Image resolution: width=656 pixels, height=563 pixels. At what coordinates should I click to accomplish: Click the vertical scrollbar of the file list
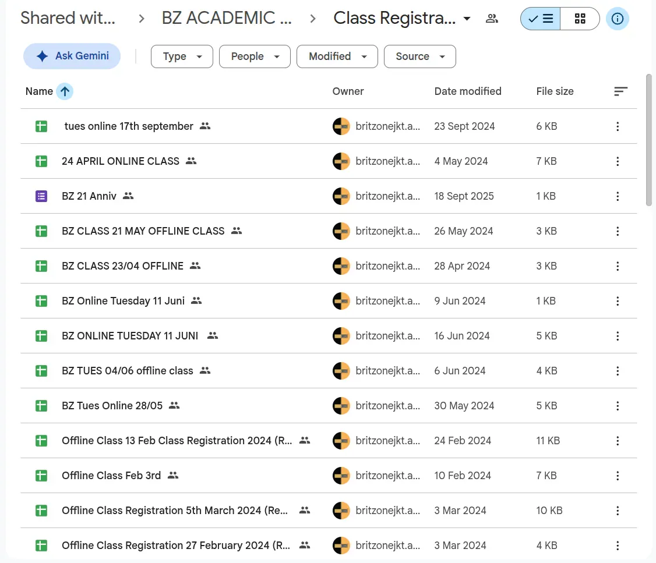(x=649, y=140)
